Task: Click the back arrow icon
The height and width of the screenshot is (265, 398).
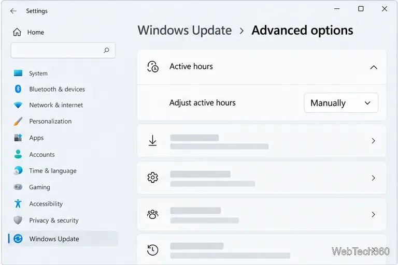Action: 13,11
